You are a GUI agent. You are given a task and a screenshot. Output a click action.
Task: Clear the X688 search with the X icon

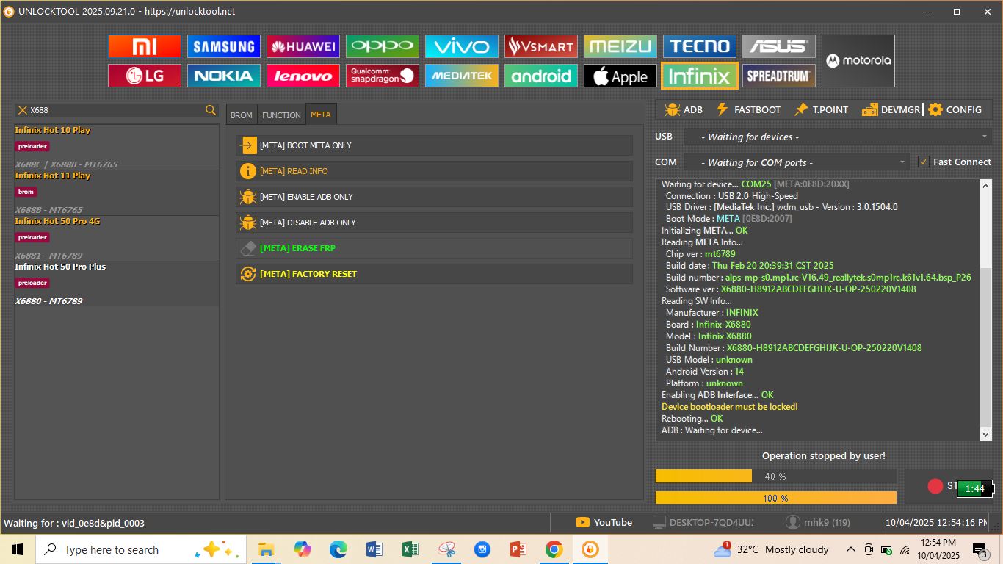23,110
